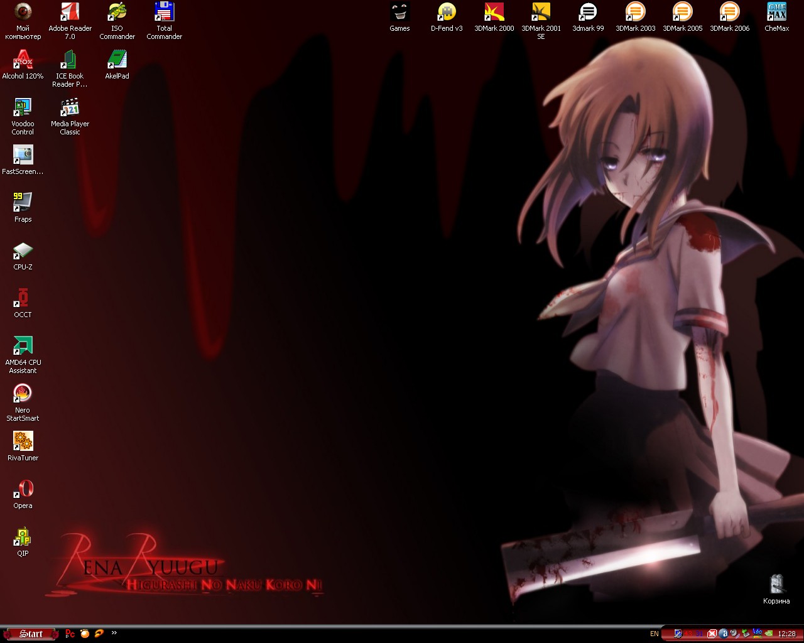This screenshot has height=643, width=804.
Task: Open the Games folder icon
Action: (x=399, y=17)
